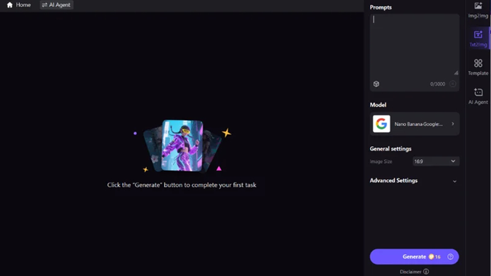Image resolution: width=491 pixels, height=276 pixels.
Task: Click the 'Model' heading
Action: coord(378,105)
